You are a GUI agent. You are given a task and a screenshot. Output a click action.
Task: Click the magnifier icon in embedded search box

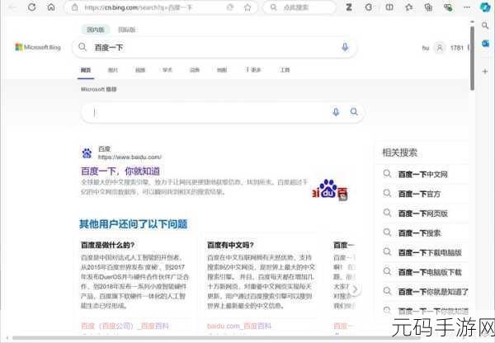[354, 111]
